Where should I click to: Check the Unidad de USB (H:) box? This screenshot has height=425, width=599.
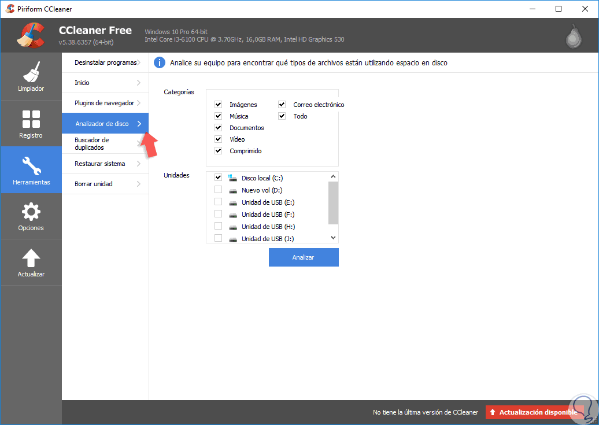(x=218, y=226)
